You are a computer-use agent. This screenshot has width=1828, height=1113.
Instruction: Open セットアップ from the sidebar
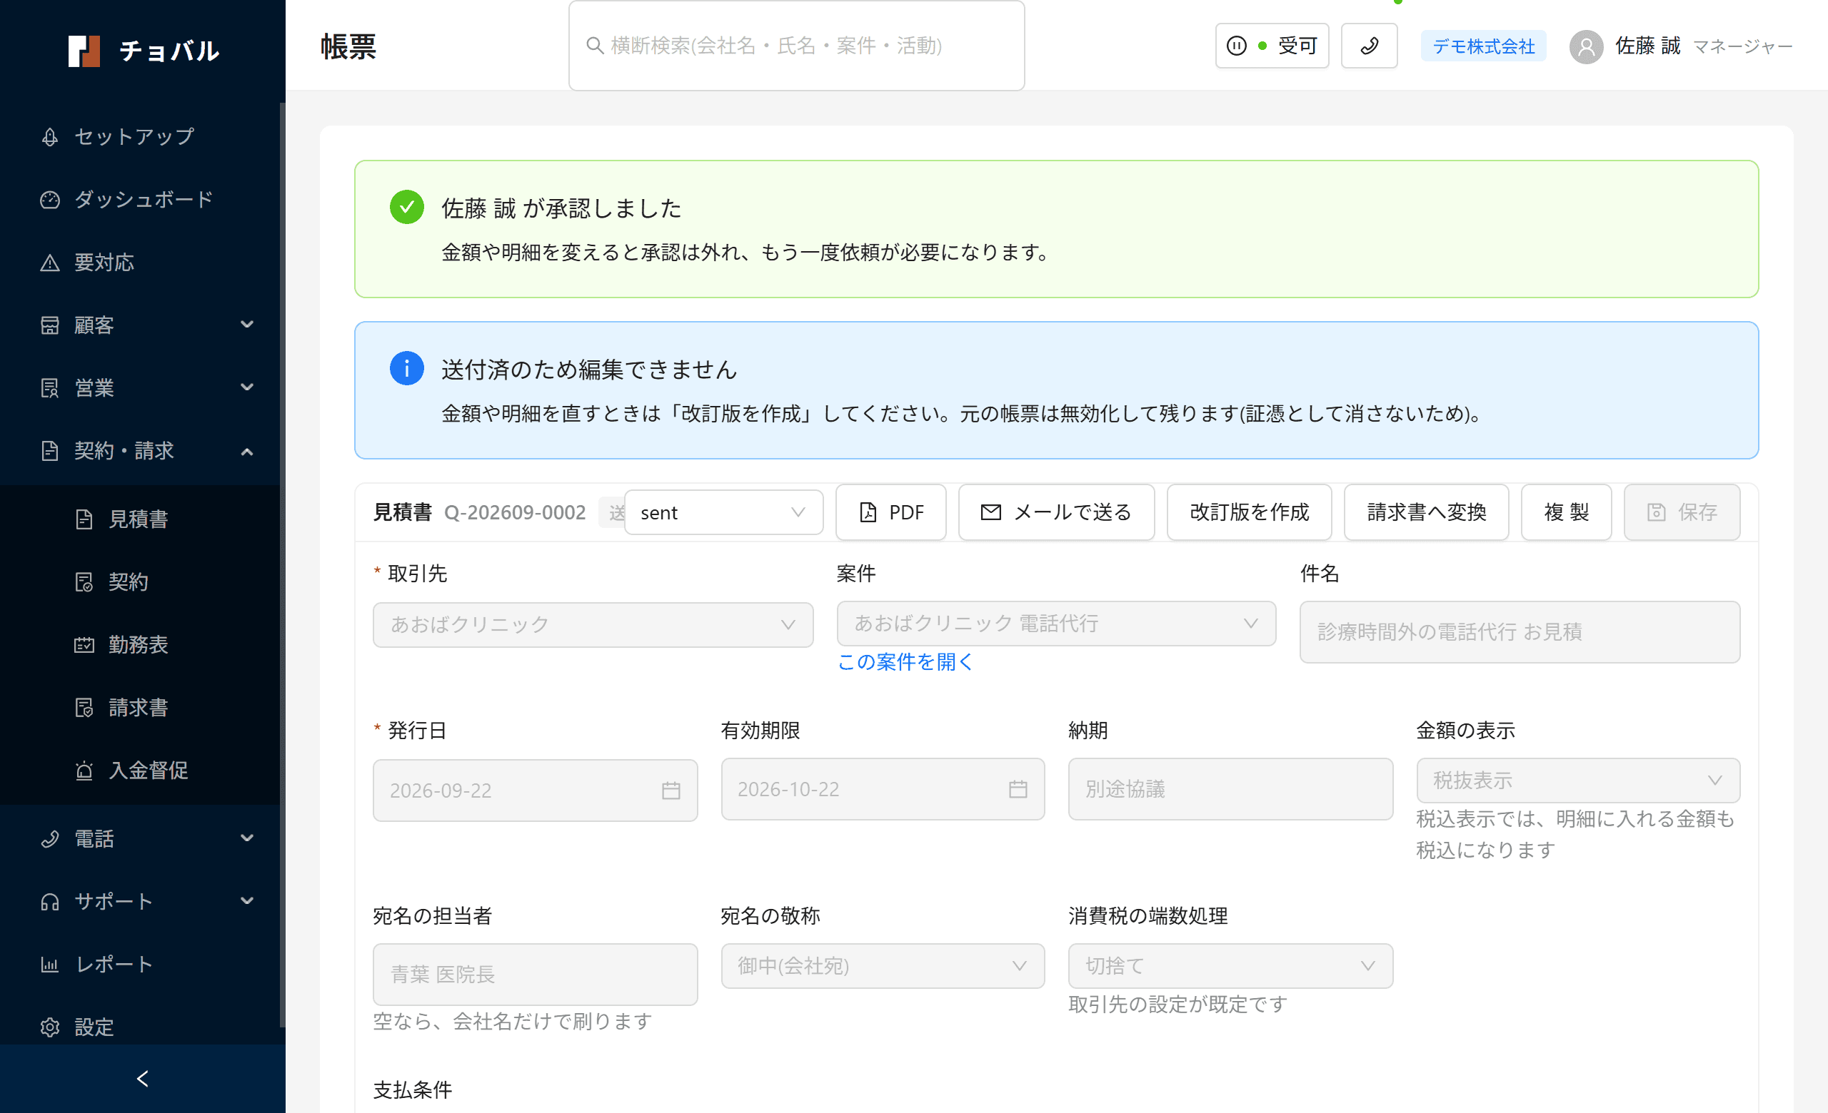point(141,137)
